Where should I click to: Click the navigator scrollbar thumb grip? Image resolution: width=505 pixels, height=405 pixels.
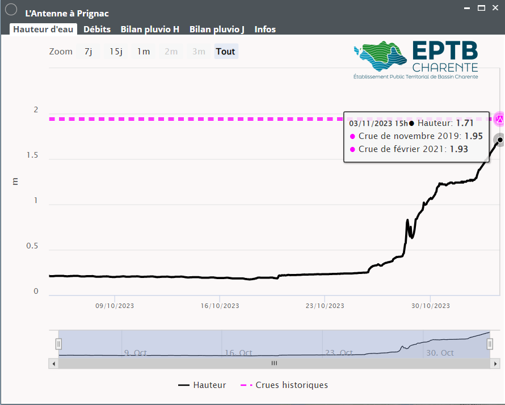275,363
